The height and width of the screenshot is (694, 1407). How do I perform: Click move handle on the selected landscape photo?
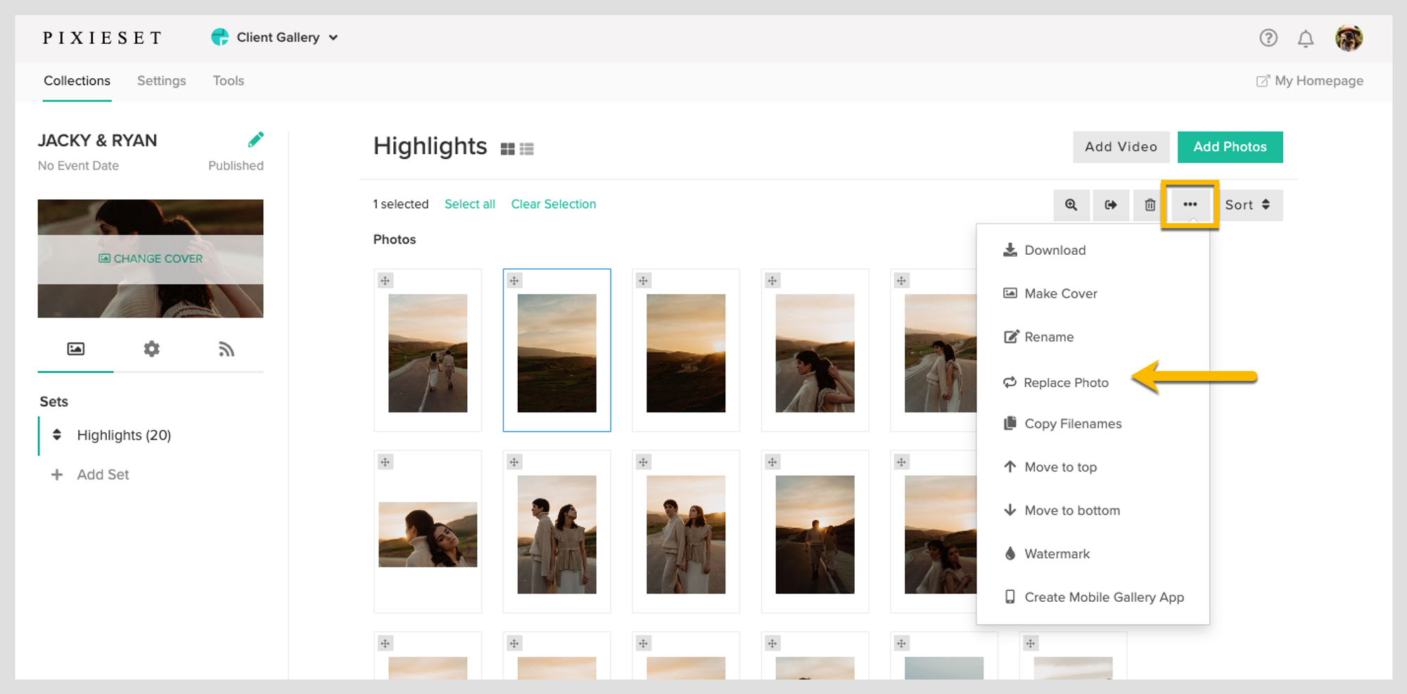click(514, 281)
